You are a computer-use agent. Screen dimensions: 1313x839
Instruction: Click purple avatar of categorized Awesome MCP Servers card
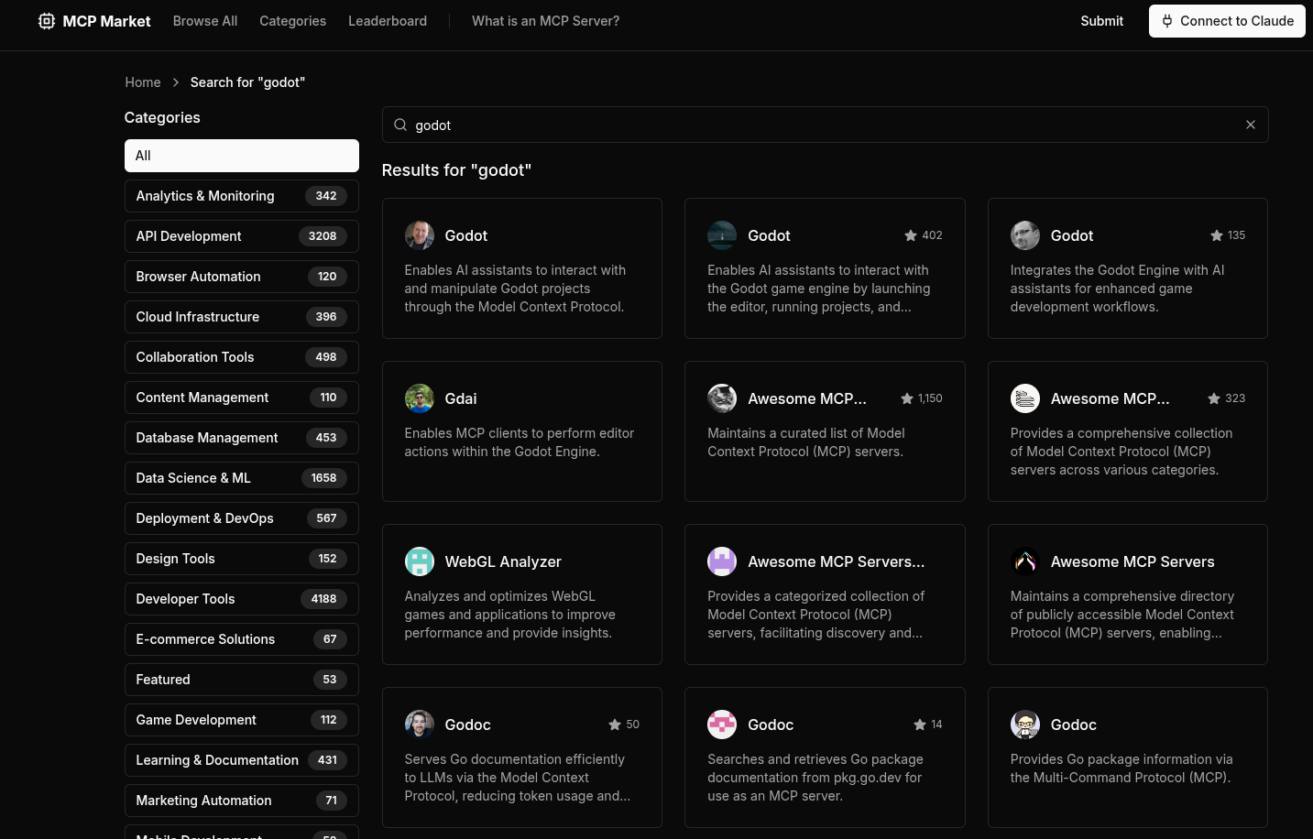[722, 561]
